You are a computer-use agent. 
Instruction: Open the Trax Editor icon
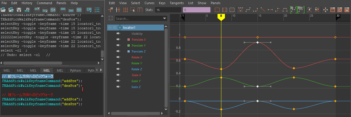(339, 10)
